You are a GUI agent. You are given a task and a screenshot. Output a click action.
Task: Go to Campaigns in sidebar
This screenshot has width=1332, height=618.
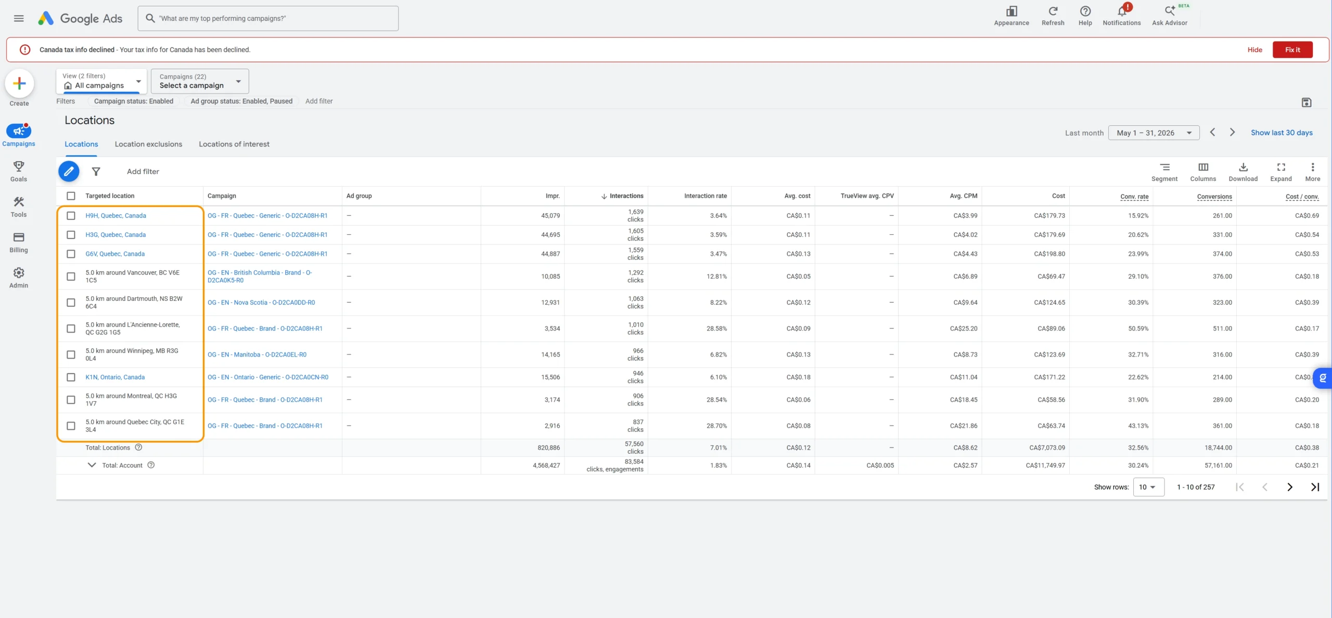click(x=19, y=135)
